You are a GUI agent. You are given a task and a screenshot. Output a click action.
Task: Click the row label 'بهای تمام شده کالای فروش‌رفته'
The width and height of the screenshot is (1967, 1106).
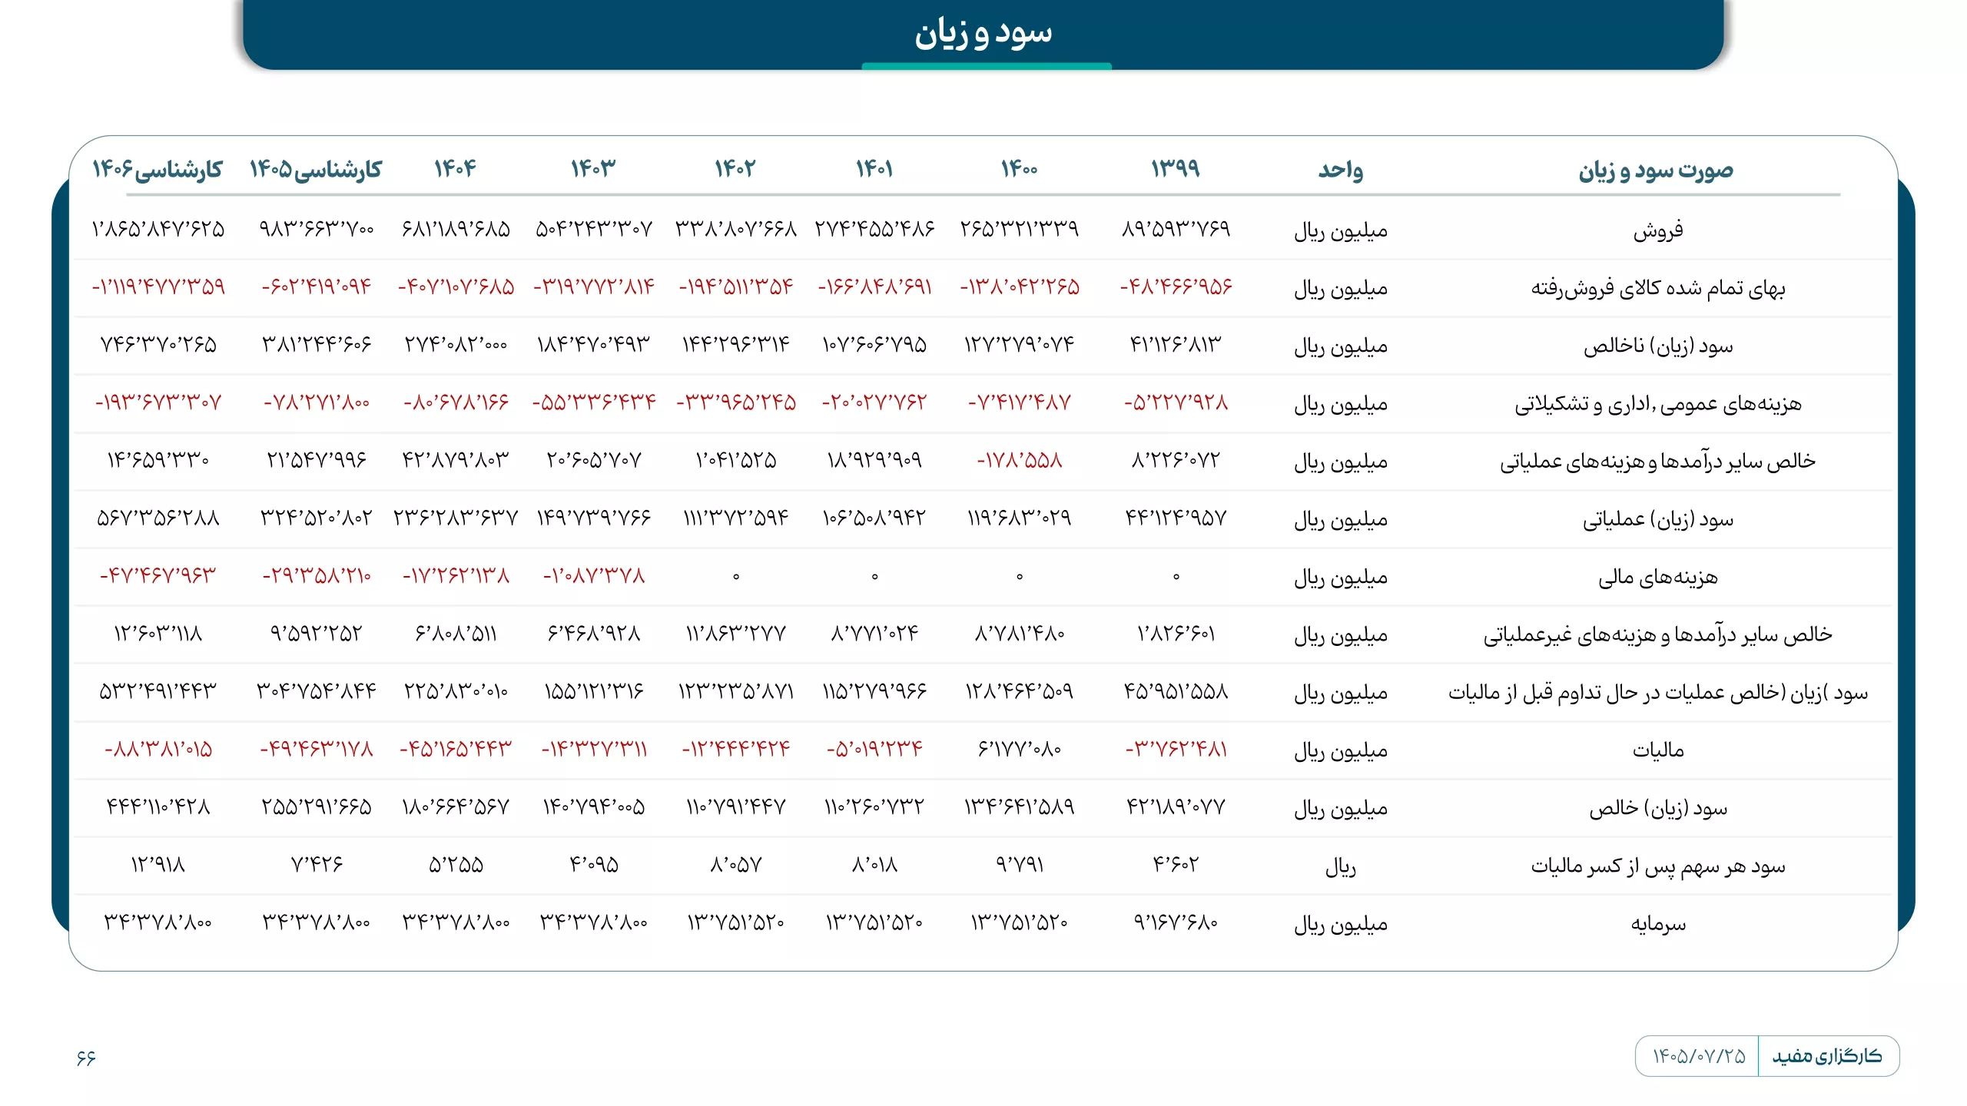coord(1657,288)
